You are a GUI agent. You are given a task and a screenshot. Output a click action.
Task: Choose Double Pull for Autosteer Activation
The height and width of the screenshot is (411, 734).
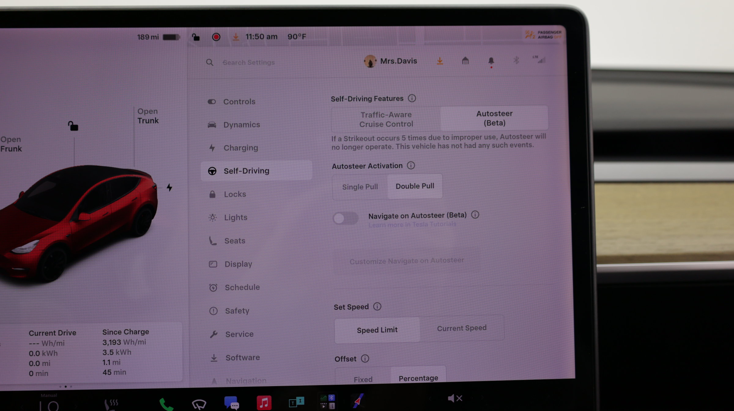pyautogui.click(x=415, y=186)
